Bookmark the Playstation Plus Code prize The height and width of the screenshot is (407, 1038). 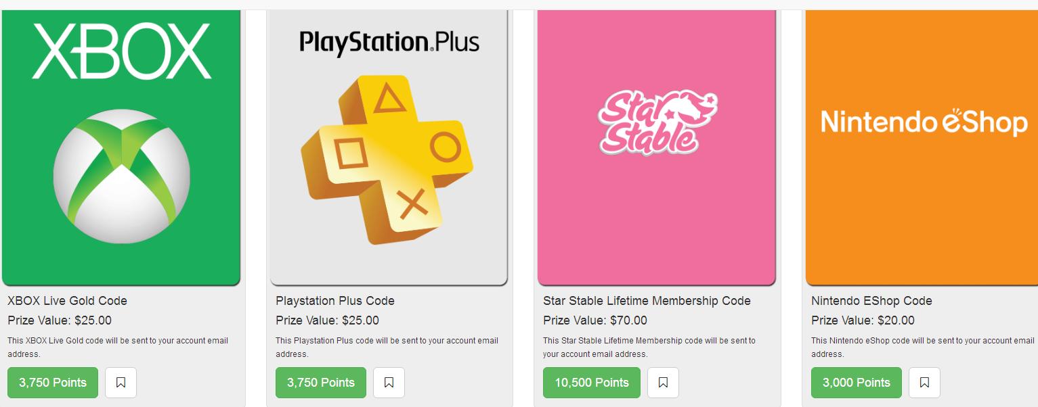click(389, 383)
